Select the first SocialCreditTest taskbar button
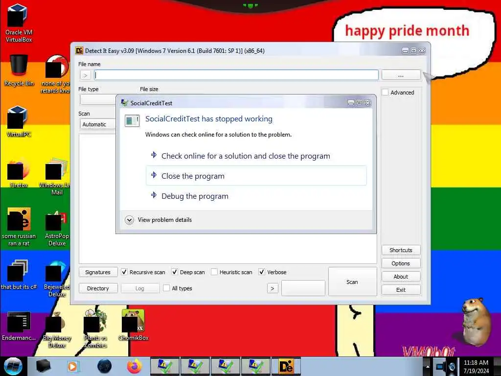Viewport: 501px width, 376px height. click(x=165, y=366)
